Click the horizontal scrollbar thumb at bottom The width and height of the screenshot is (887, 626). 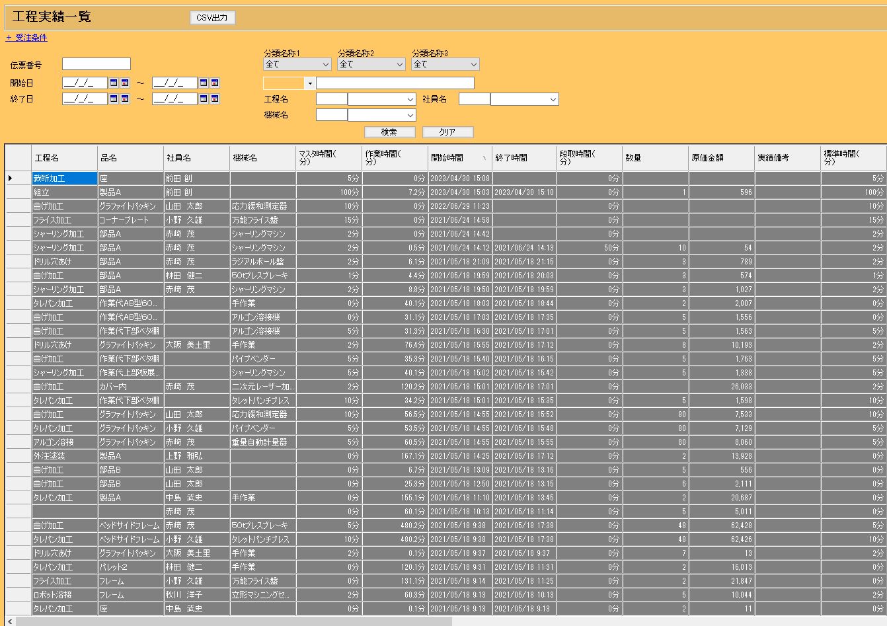(x=234, y=621)
